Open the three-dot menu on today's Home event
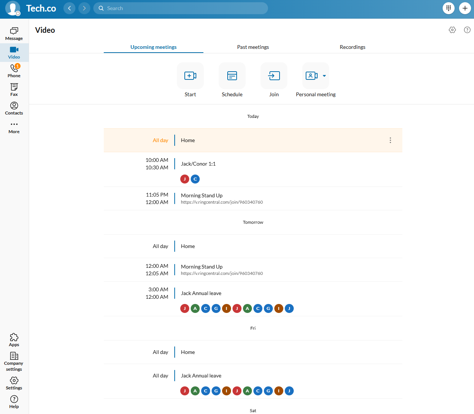This screenshot has width=474, height=414. [390, 140]
